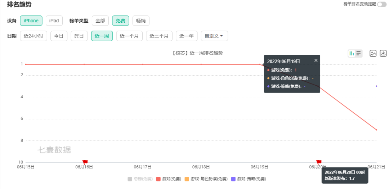Click 排名趋势 section heading
The image size is (389, 189).
19,4
